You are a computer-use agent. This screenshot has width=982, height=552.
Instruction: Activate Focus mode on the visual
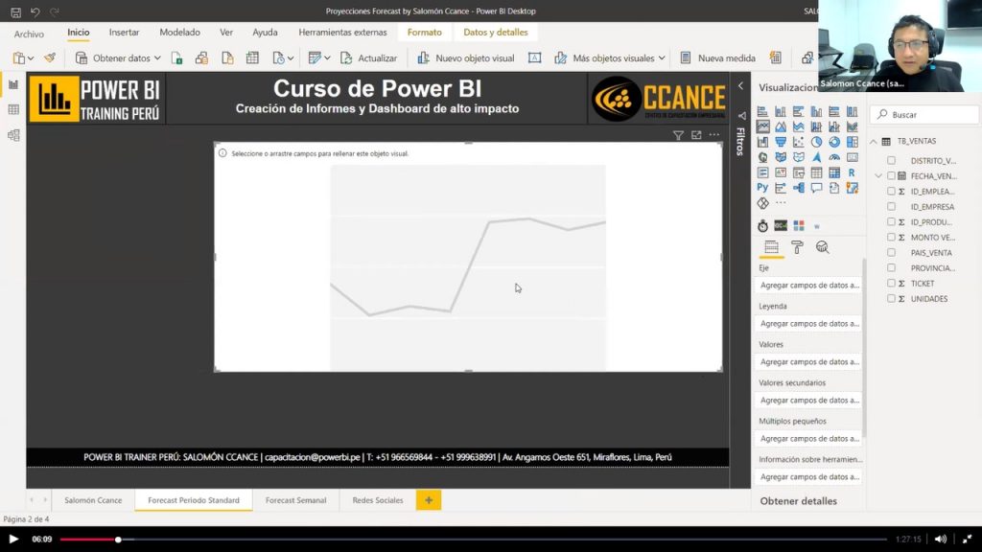(x=696, y=135)
